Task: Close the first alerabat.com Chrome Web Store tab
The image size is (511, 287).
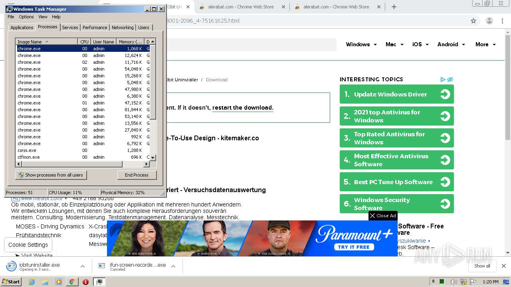Action: 283,7
